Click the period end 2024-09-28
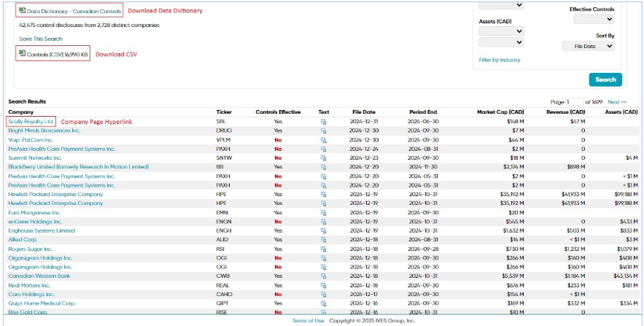This screenshot has height=326, width=644. [424, 249]
